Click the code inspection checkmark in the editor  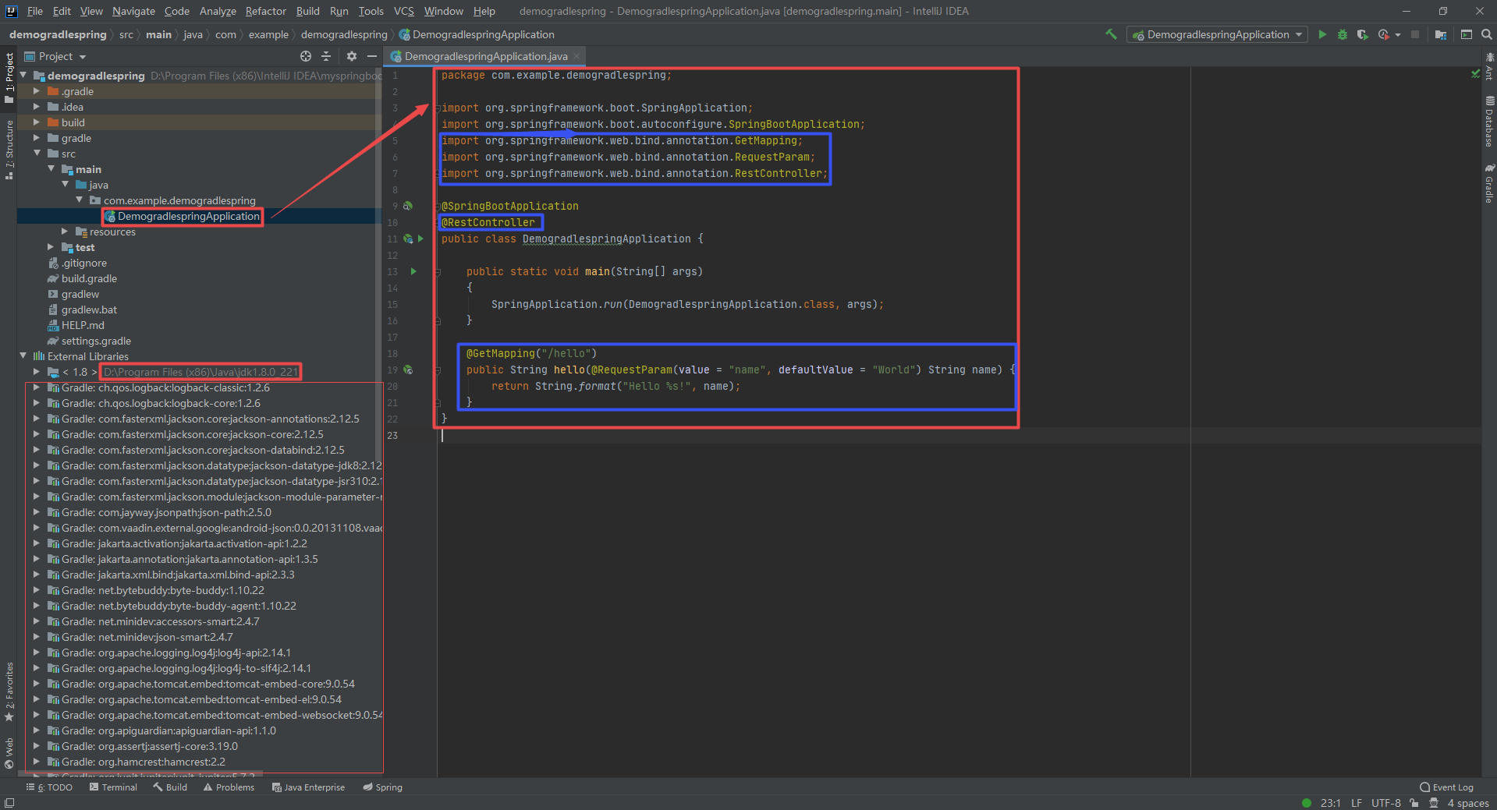1475,74
